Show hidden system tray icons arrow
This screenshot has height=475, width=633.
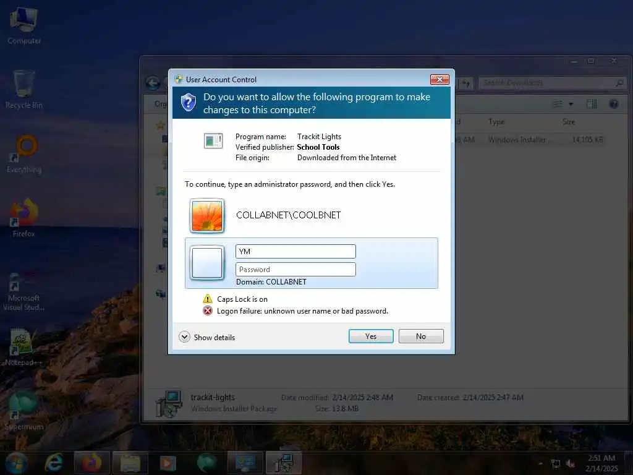540,463
